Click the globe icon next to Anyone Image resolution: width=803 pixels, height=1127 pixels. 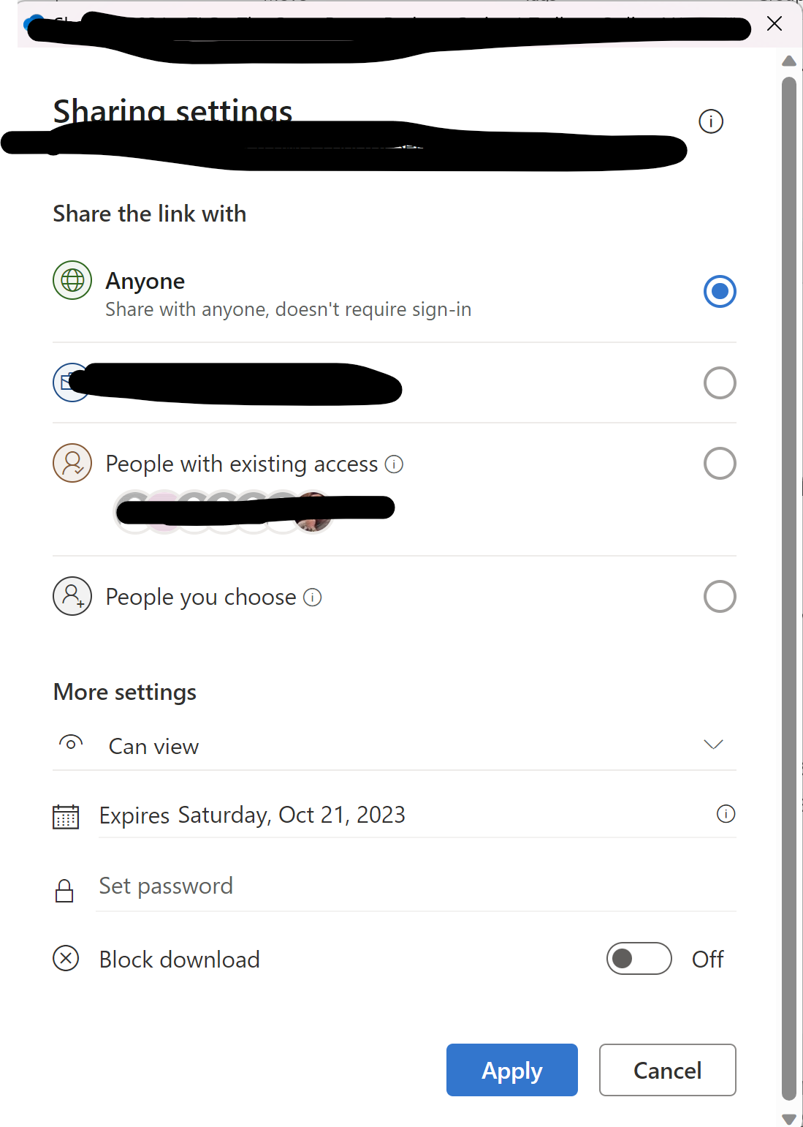click(x=71, y=280)
